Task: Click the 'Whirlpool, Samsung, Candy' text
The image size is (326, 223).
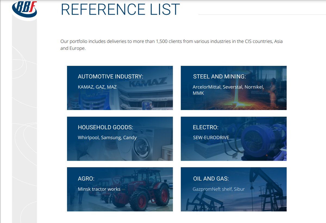Action: (107, 138)
